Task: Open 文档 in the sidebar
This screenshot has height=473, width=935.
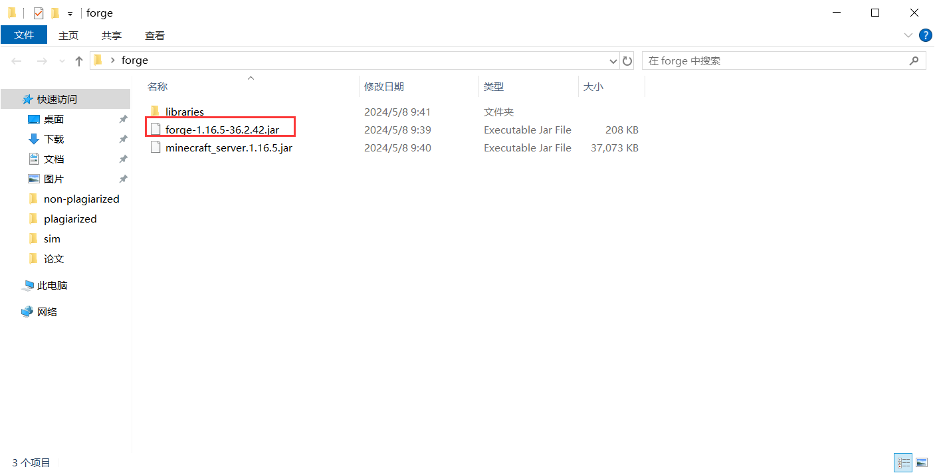Action: click(54, 159)
